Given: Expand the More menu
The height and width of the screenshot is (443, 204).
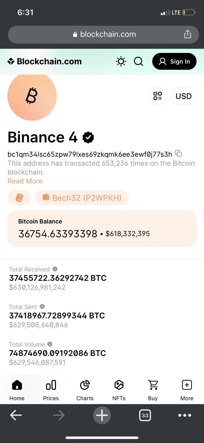Looking at the screenshot, I should (187, 390).
